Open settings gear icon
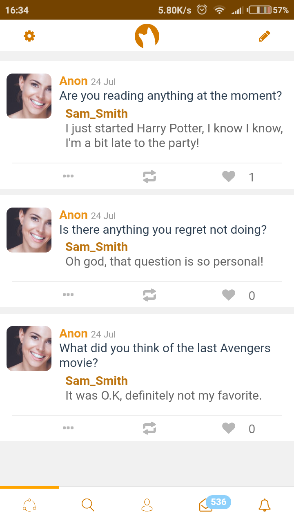The height and width of the screenshot is (523, 294). click(x=29, y=36)
